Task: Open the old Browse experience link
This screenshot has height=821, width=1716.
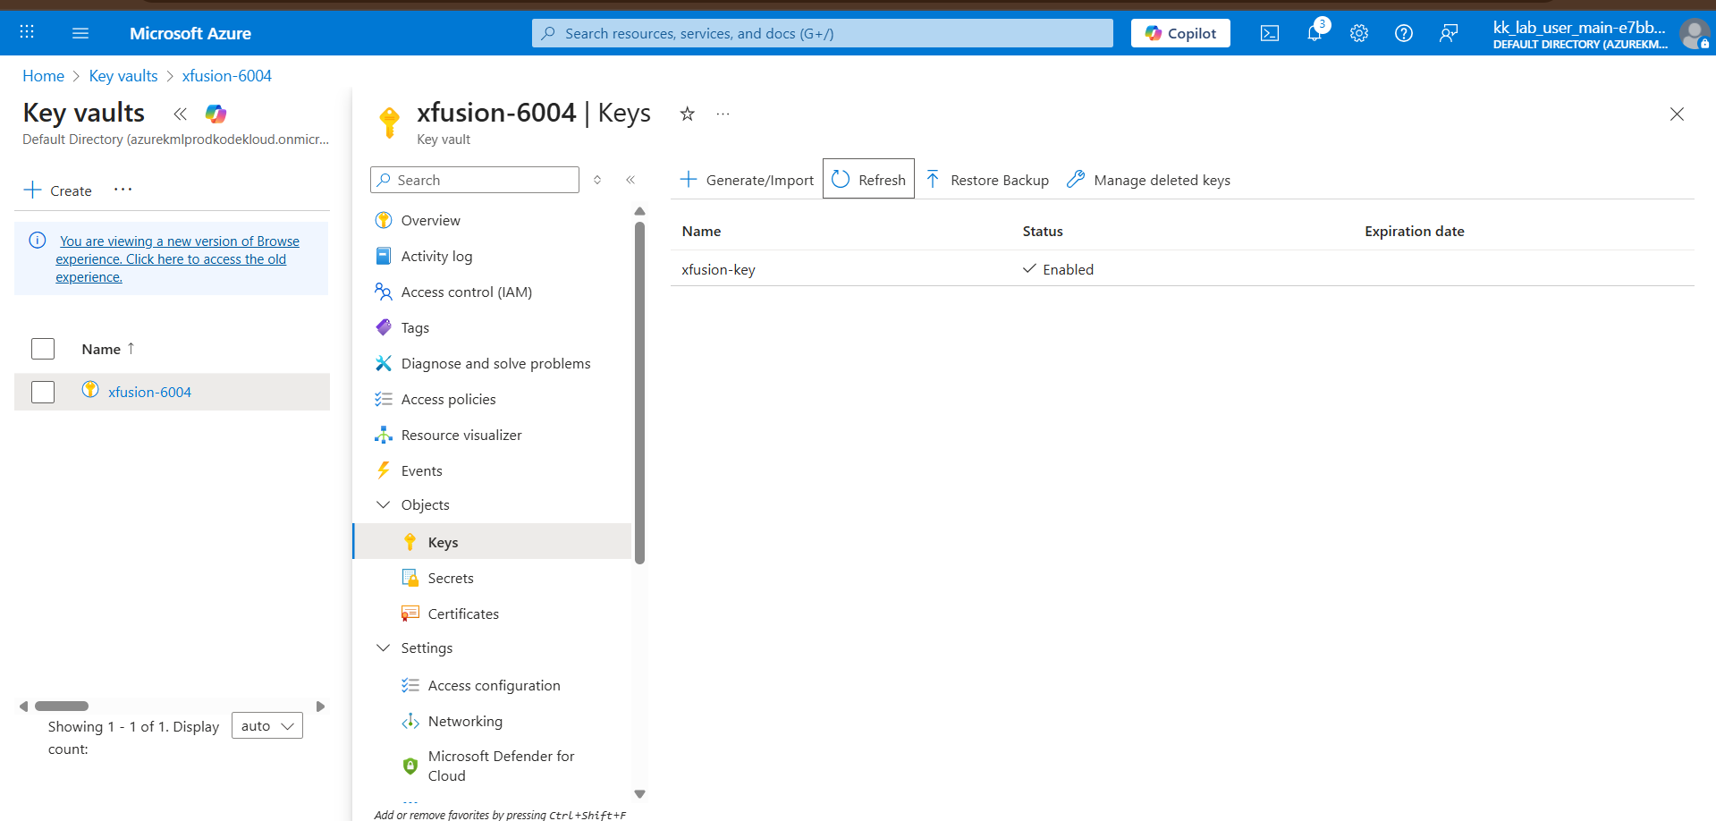Action: 177,259
